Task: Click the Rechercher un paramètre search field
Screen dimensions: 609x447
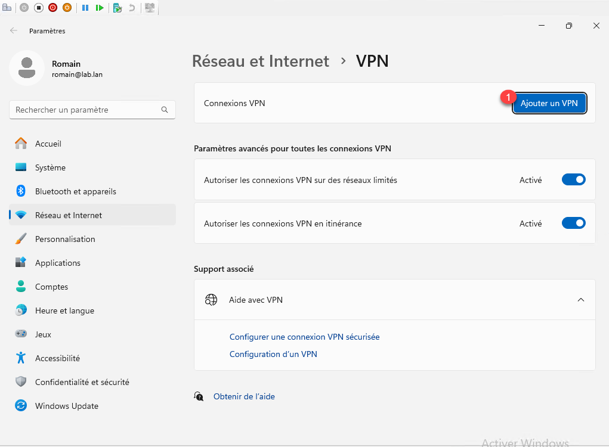Action: click(84, 110)
